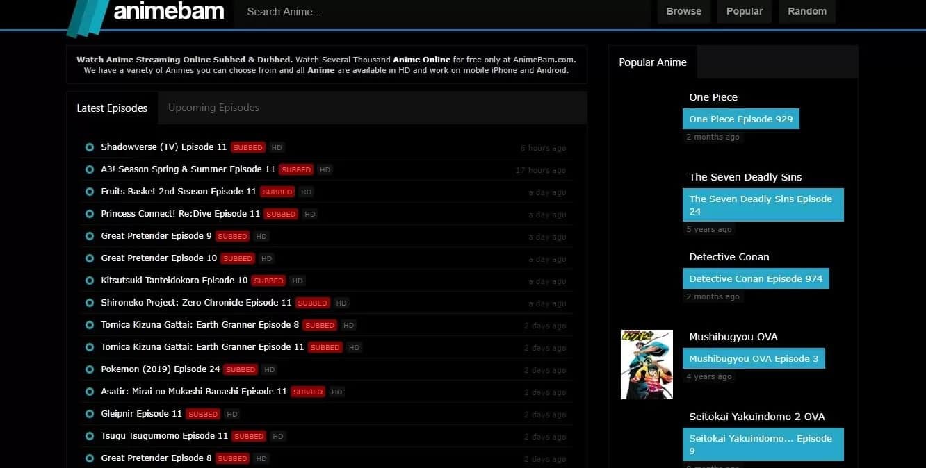Open Pokemon (2019) Episode 24

click(x=161, y=369)
